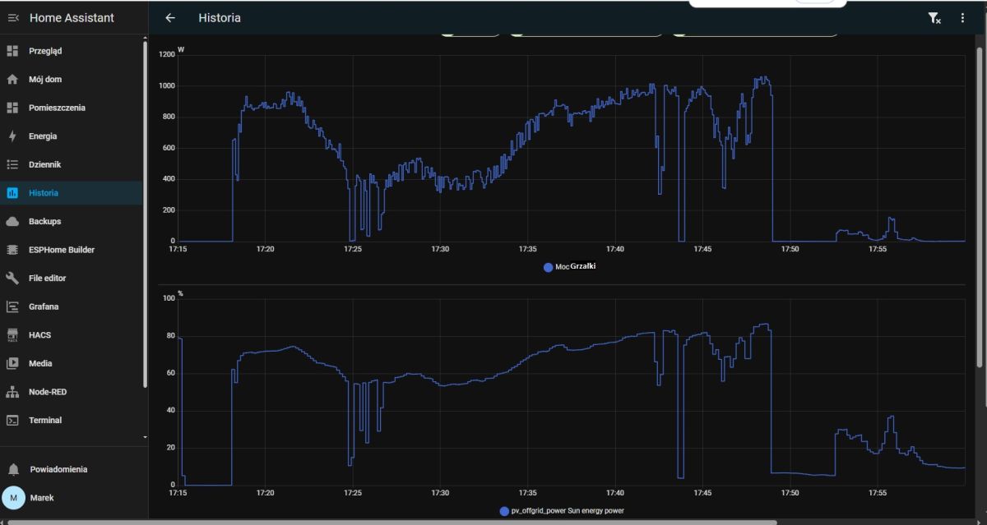Clear filters with the funnel icon
Screen dimensions: 987x525
934,18
